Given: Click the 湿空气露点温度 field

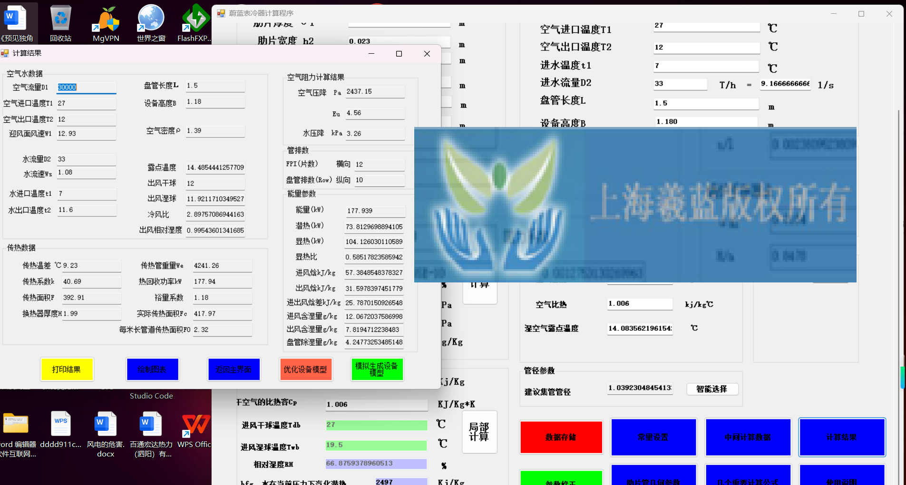Looking at the screenshot, I should click(640, 329).
